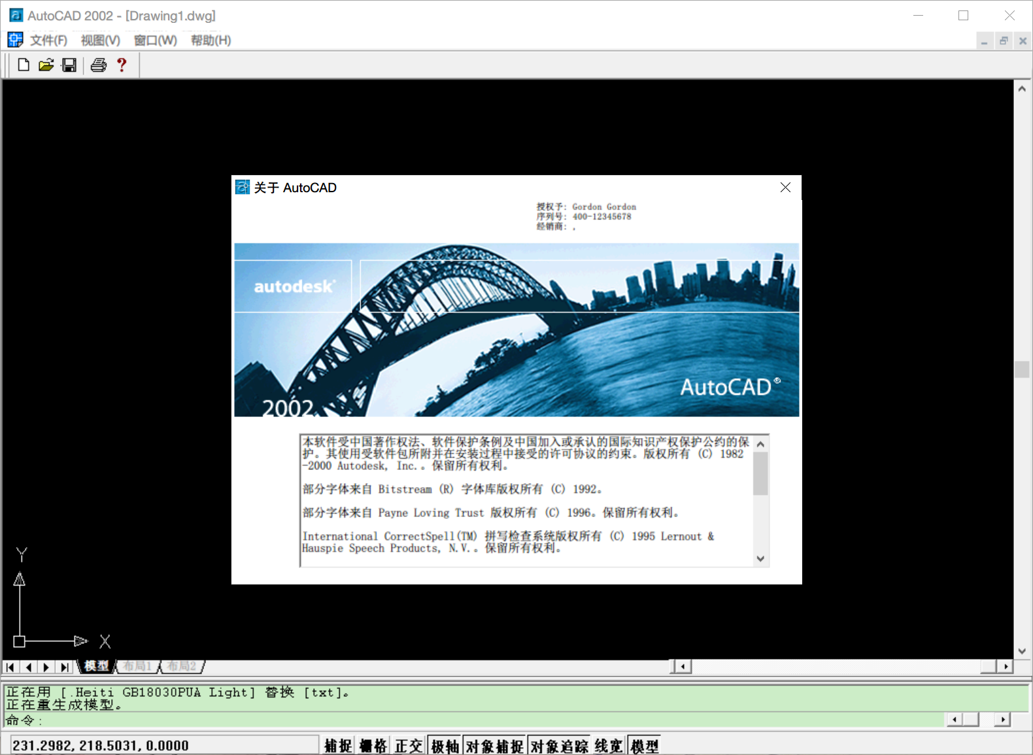Click the license text scrollbar thumb

(x=760, y=473)
